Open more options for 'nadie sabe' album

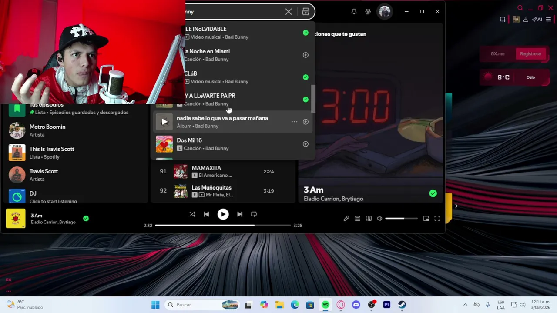294,122
